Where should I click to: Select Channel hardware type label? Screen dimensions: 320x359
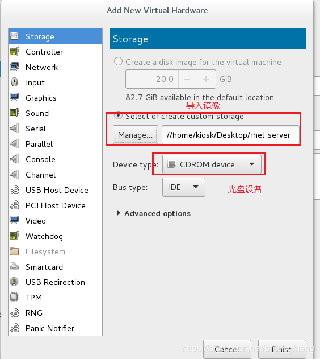click(41, 175)
